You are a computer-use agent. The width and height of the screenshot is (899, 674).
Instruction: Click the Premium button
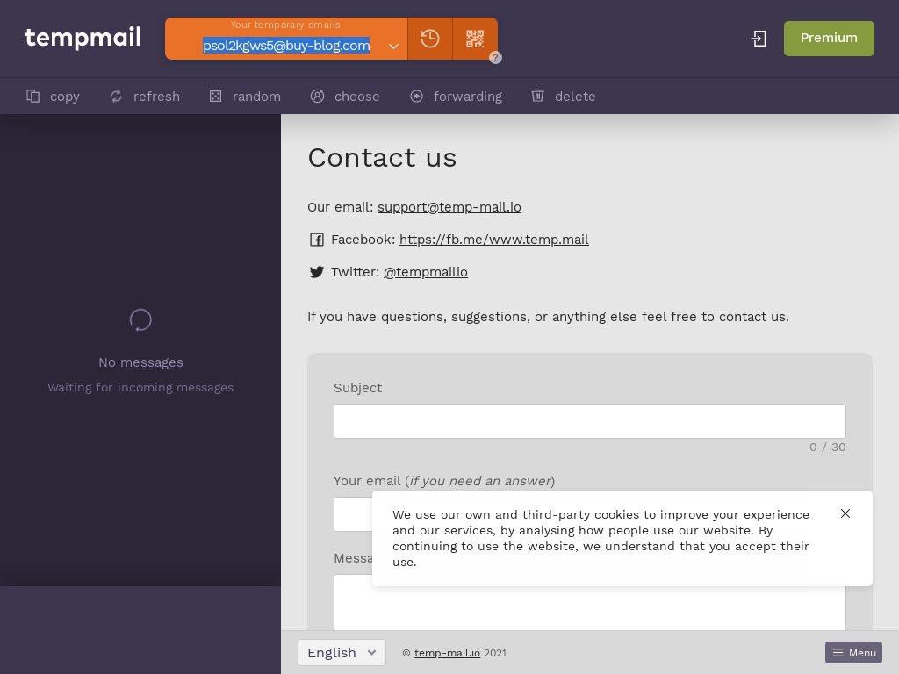[829, 39]
